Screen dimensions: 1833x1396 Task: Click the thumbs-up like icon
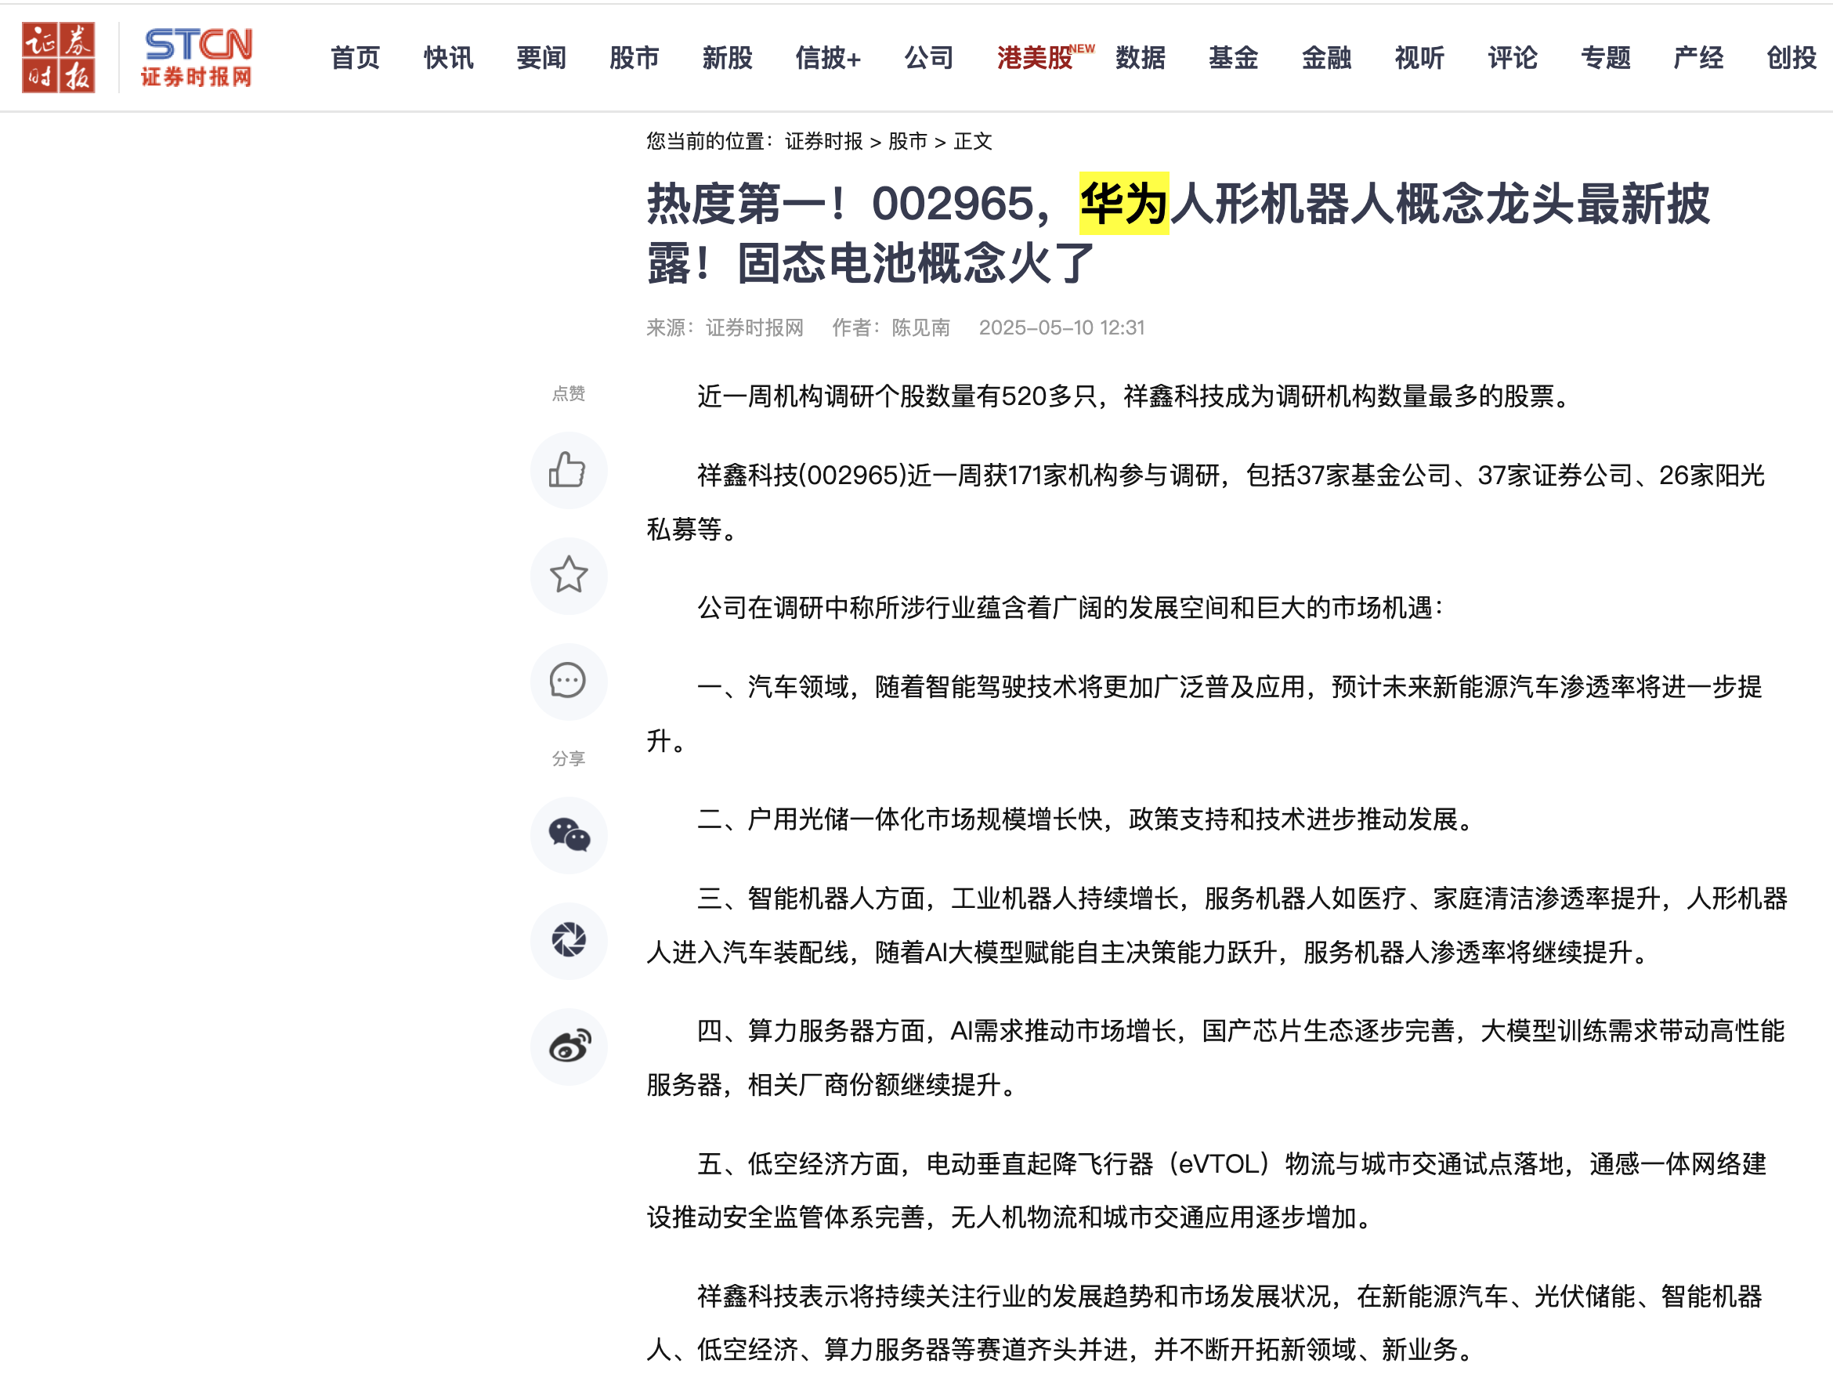(x=569, y=470)
